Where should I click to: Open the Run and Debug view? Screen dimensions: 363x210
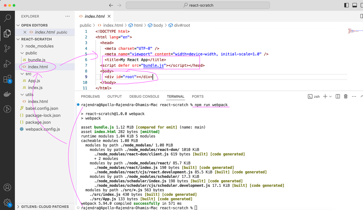click(8, 64)
